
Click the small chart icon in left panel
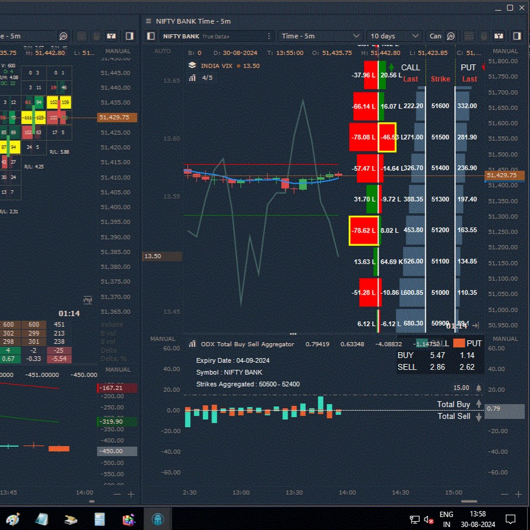88,300
